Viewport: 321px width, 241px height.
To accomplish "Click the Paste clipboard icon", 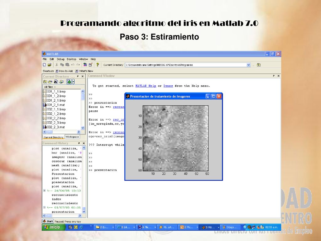I will coord(67,65).
